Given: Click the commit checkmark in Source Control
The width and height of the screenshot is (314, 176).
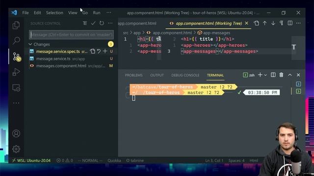Looking at the screenshot, I should click(93, 23).
